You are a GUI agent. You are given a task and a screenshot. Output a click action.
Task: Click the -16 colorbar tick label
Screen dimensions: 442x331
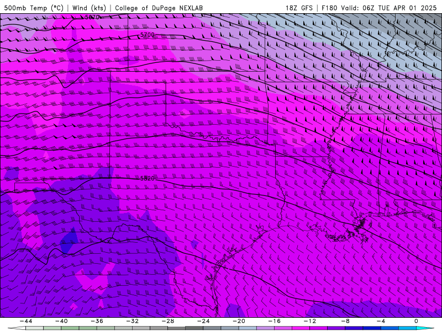pos(275,321)
